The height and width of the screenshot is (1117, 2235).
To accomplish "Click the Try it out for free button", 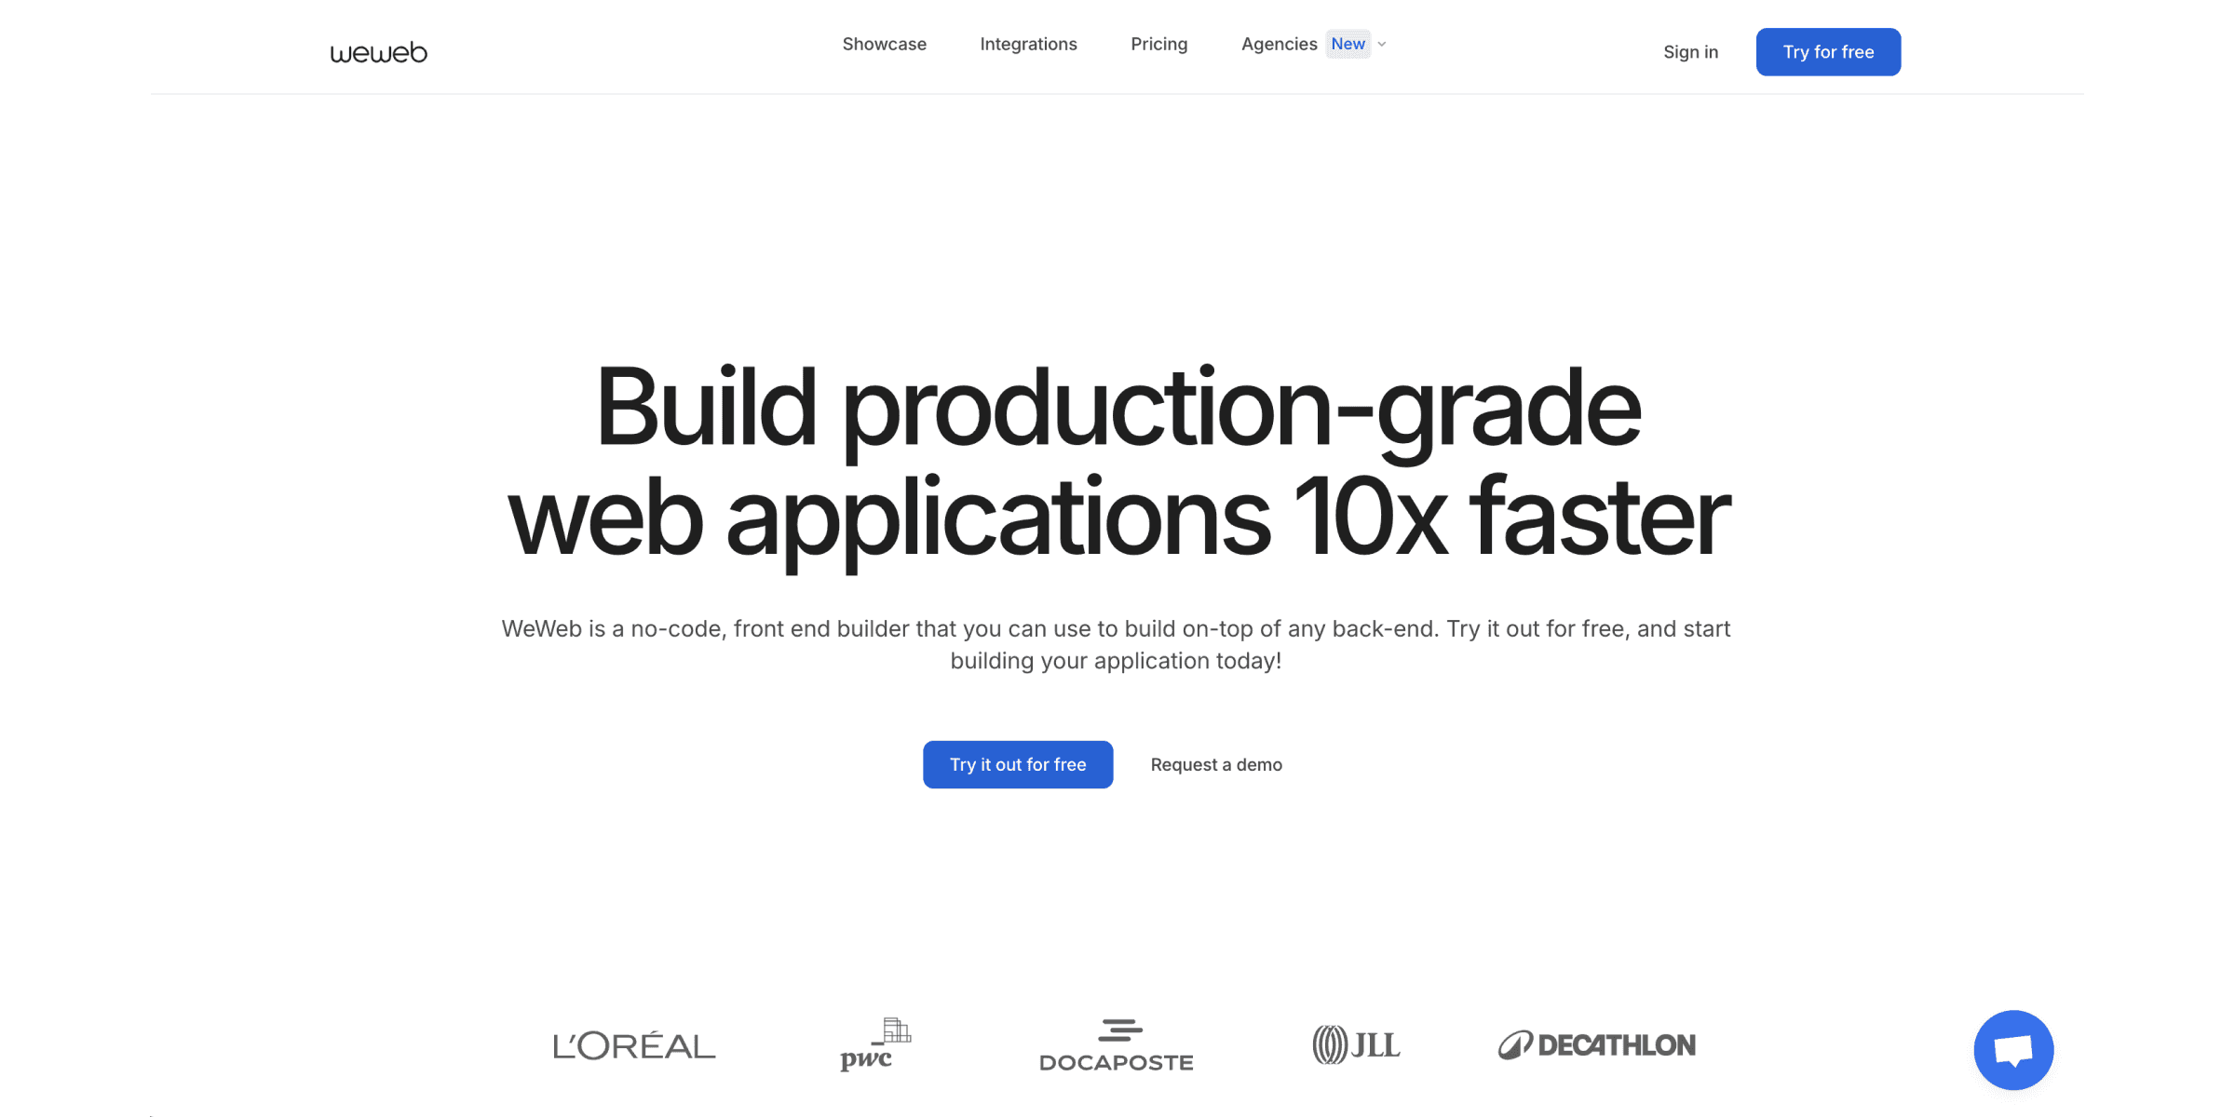I will pos(1018,763).
